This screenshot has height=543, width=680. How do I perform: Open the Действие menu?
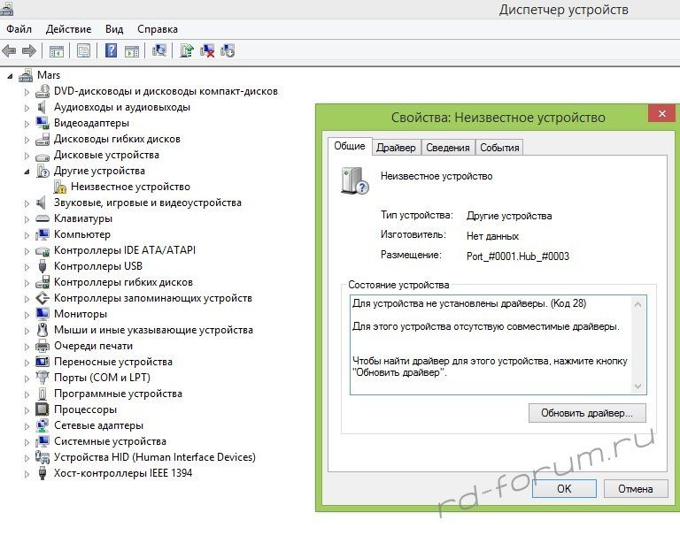68,29
